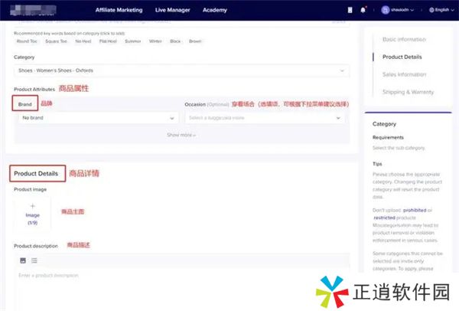Click the insert image icon in description editor
The width and height of the screenshot is (459, 311).
[23, 260]
